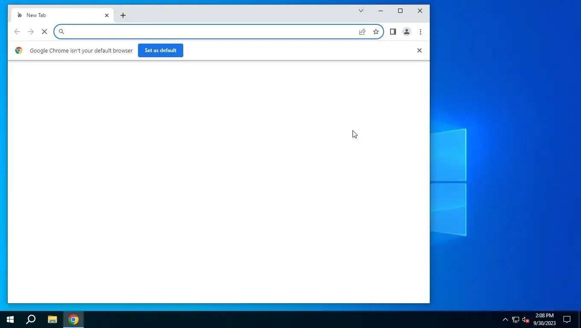Open the Chrome three-dot menu

point(420,32)
